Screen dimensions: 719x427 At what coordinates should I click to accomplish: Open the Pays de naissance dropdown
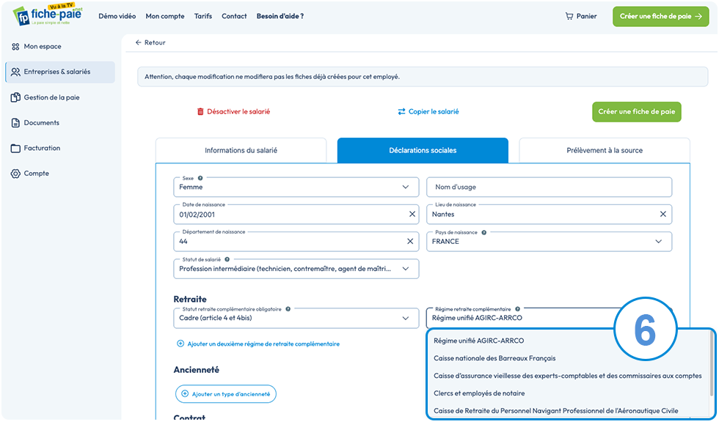(x=550, y=242)
